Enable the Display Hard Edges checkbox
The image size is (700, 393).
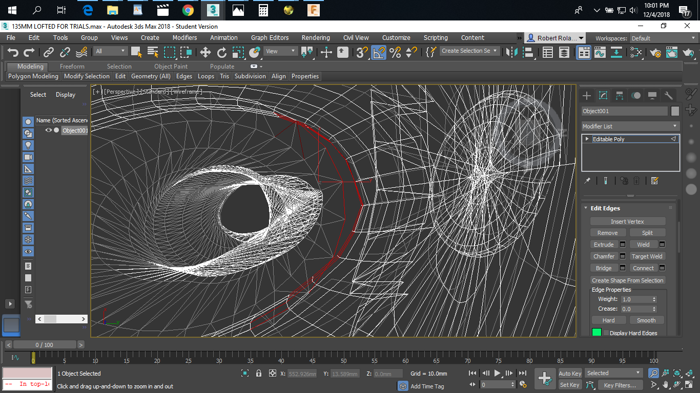point(606,333)
